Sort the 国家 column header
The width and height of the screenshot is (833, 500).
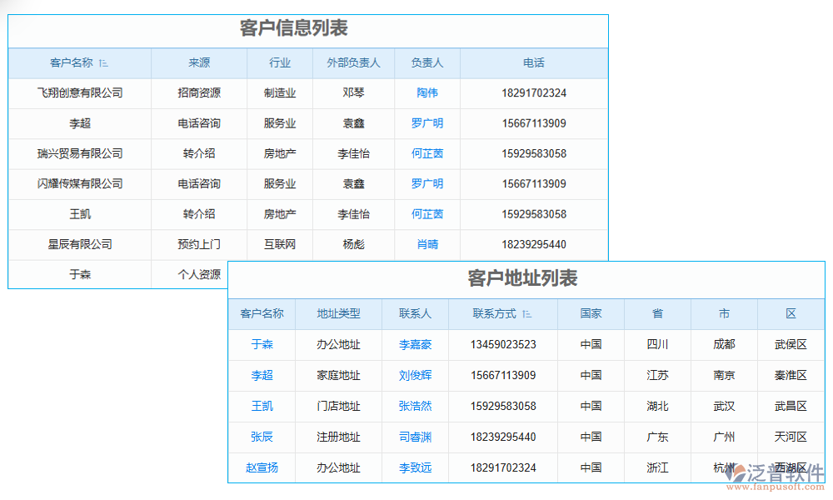coord(590,314)
